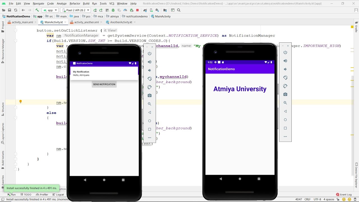Click the yellow intention lightbulb in the gutter
Image resolution: width=359 pixels, height=202 pixels.
pyautogui.click(x=20, y=102)
